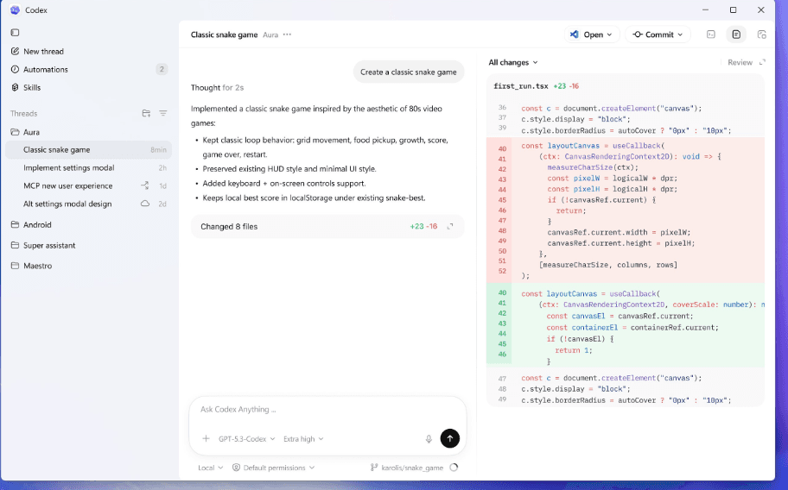This screenshot has height=490, width=788.
Task: Click the Automations badge showing 2
Action: coord(162,69)
